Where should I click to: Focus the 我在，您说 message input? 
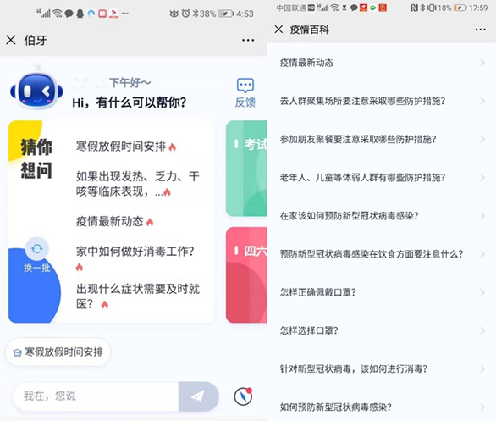coord(96,396)
